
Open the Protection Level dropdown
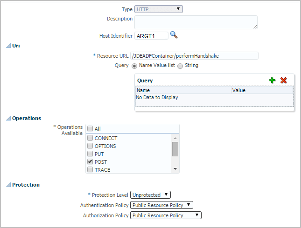coord(151,195)
